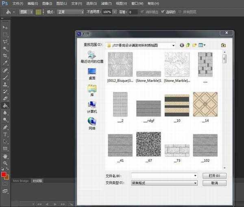Screen dimensions: 244x207
Task: Expand the 查找范围 folder dropdown
Action: (173, 45)
